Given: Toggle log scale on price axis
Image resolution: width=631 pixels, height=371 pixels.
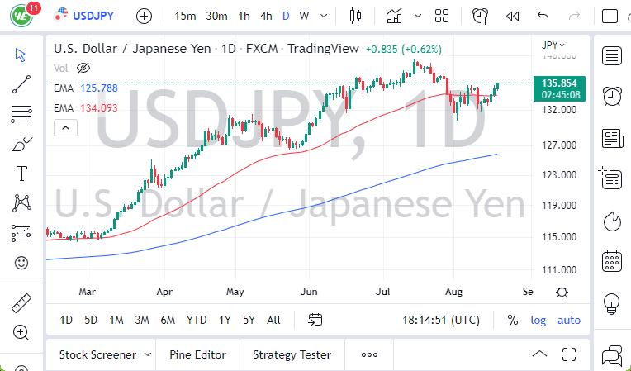Looking at the screenshot, I should [538, 320].
